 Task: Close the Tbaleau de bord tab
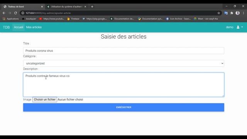click(x=42, y=7)
